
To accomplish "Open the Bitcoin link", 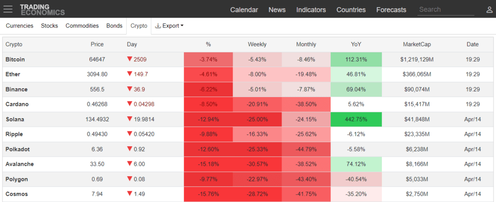I will (15, 59).
